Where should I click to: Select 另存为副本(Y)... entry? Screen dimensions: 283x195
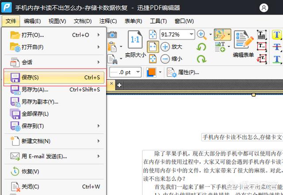click(x=54, y=102)
